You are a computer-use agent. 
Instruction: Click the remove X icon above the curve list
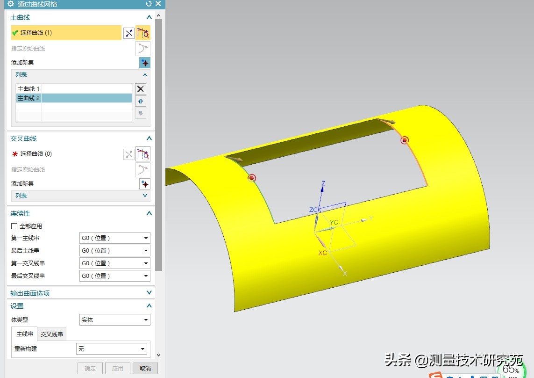(x=140, y=88)
